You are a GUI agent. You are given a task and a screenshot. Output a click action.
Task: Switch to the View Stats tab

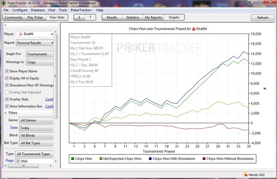tap(57, 17)
